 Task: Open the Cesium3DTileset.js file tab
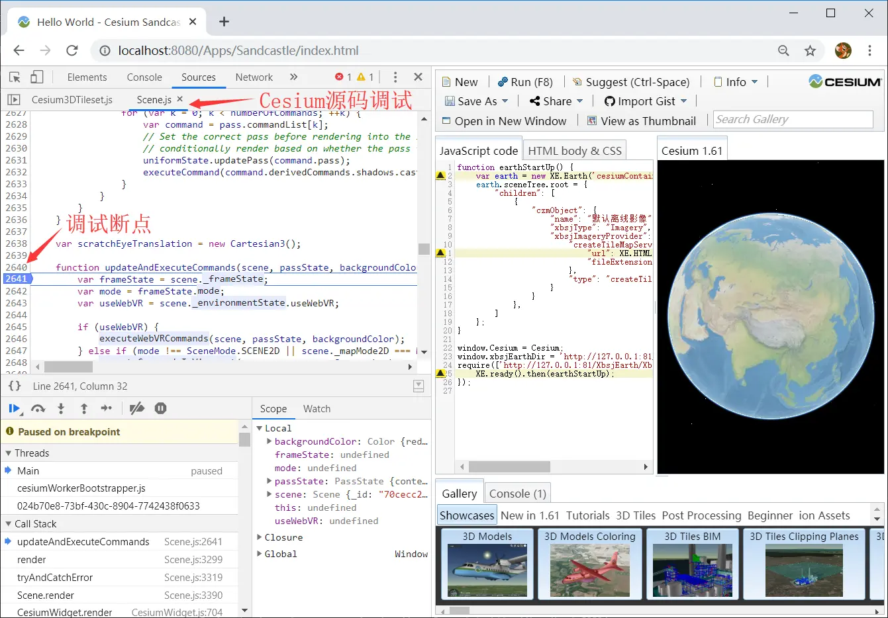(x=72, y=99)
